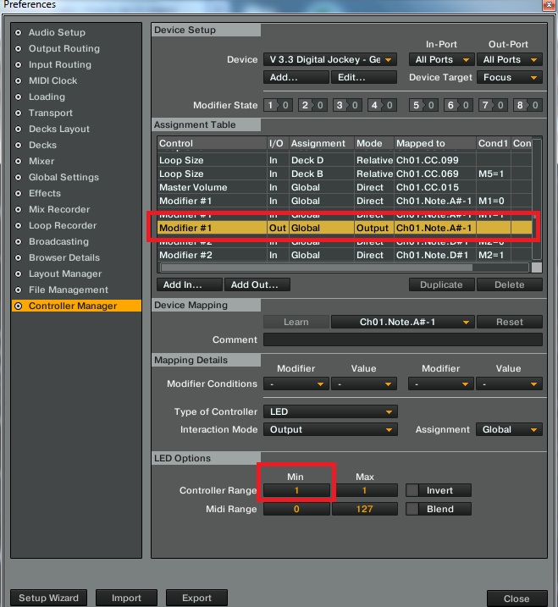558x607 pixels.
Task: Open Loop Recorder settings
Action: [x=63, y=225]
